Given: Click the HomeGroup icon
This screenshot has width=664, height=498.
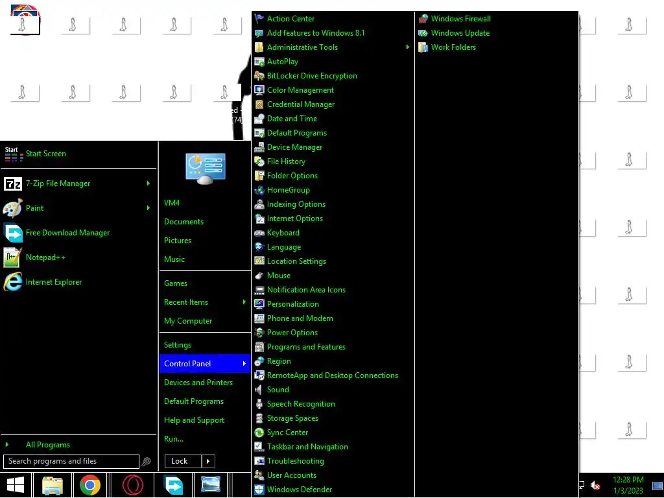Looking at the screenshot, I should 259,190.
